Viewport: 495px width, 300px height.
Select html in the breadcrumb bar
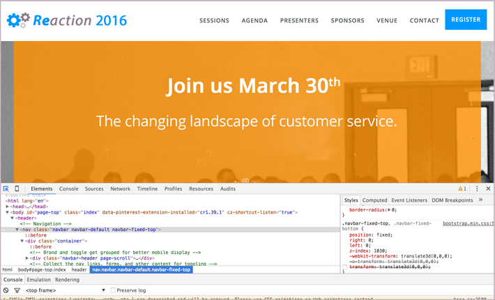(7, 270)
